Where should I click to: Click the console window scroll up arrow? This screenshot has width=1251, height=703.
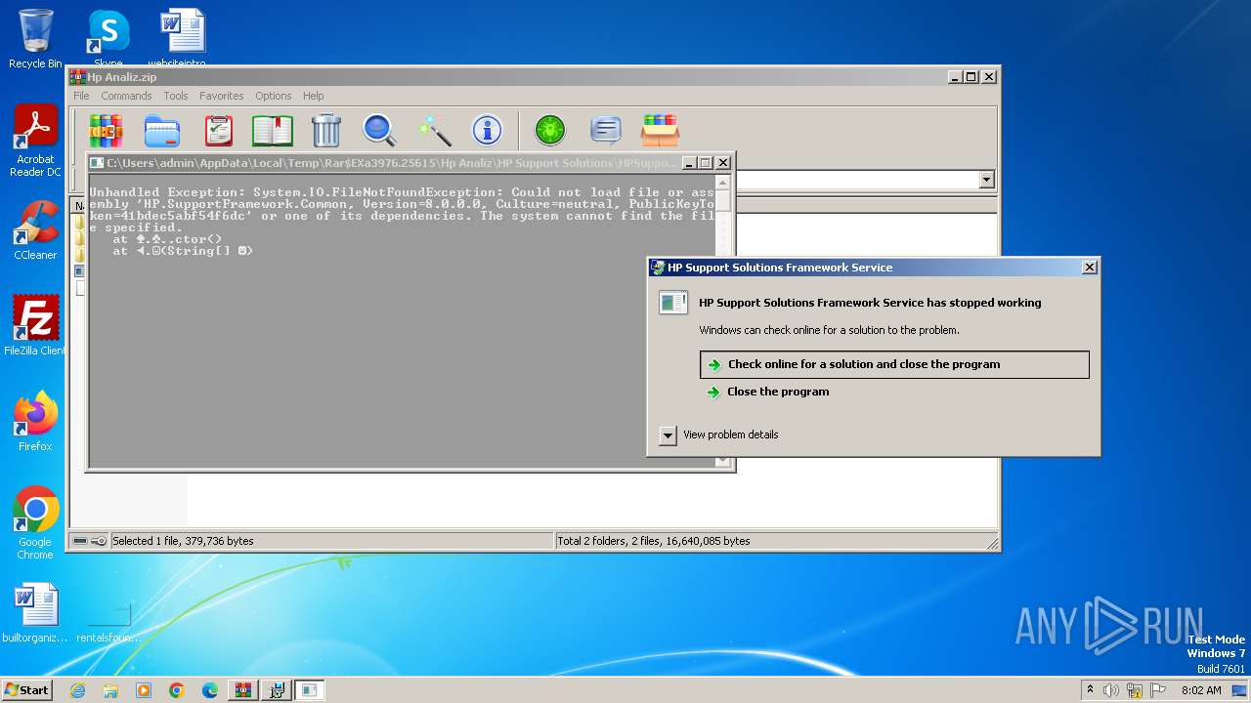click(x=723, y=183)
